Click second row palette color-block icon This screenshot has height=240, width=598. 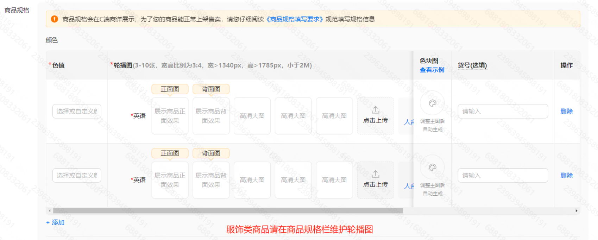coord(433,167)
